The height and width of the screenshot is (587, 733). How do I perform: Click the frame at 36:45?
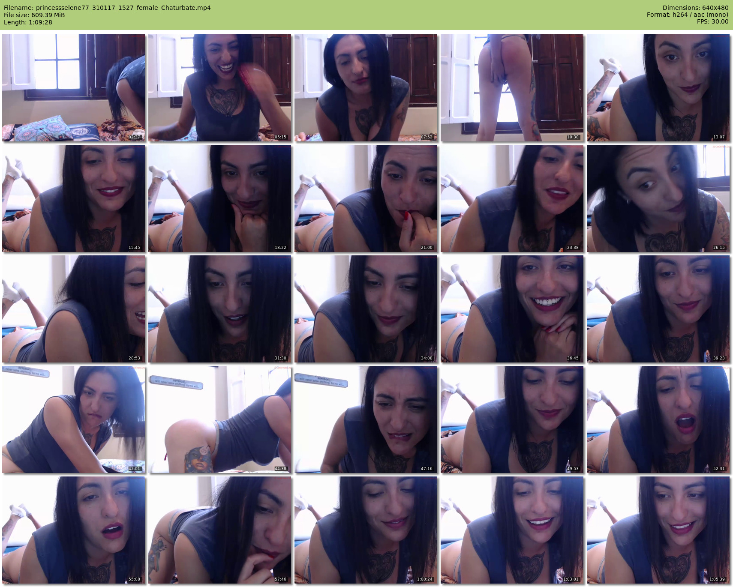tap(512, 309)
